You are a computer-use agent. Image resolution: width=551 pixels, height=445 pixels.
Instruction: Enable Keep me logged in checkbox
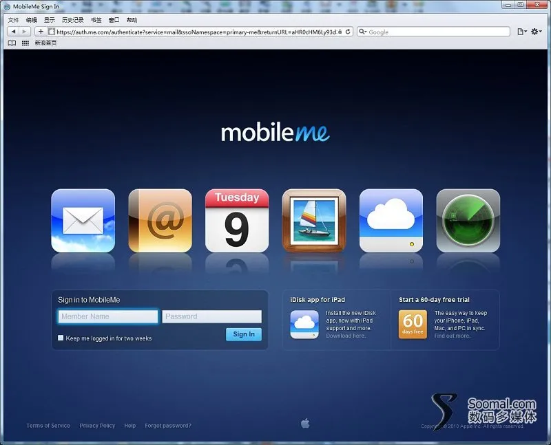(61, 338)
